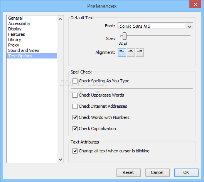Click category list scroll down arrow
The width and height of the screenshot is (204, 182).
pos(60,160)
